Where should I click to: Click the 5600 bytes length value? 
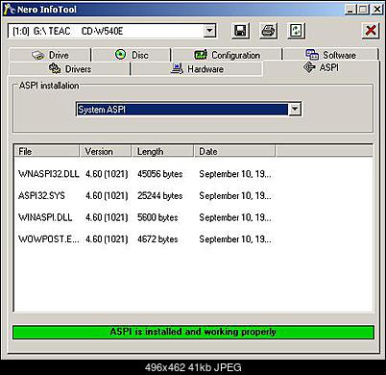(157, 217)
